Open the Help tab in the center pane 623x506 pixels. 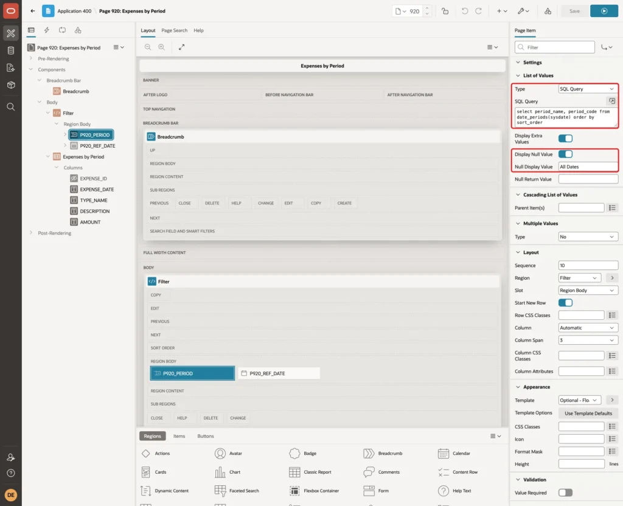[x=199, y=30]
